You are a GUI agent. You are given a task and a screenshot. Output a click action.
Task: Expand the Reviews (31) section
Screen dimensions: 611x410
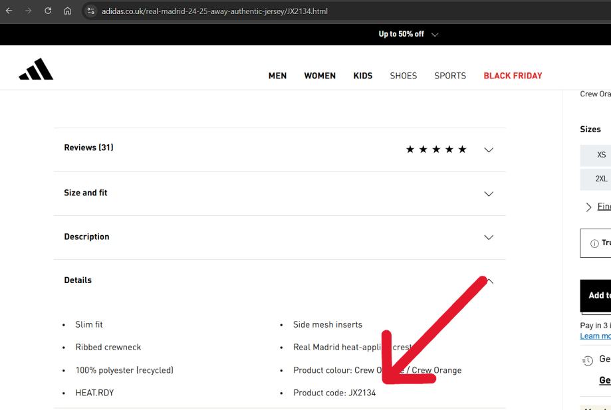(280, 150)
